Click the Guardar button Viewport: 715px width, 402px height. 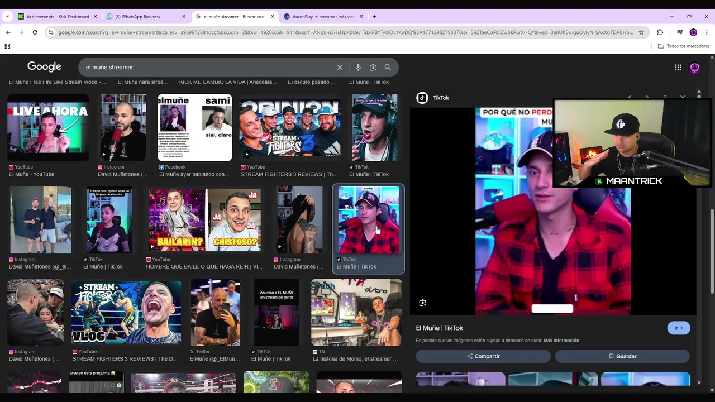click(622, 356)
